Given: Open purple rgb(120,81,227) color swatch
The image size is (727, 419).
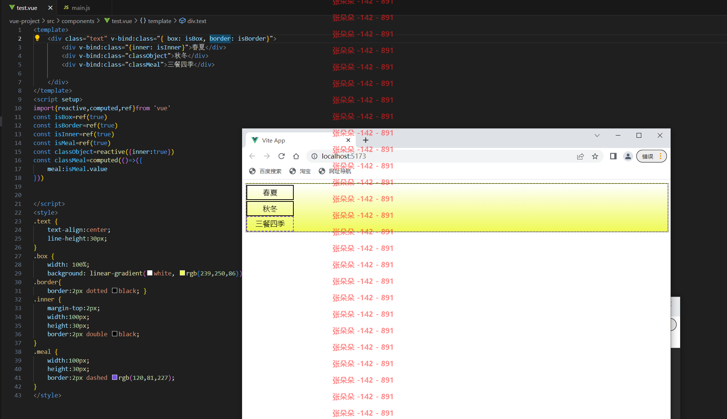Looking at the screenshot, I should pos(115,378).
